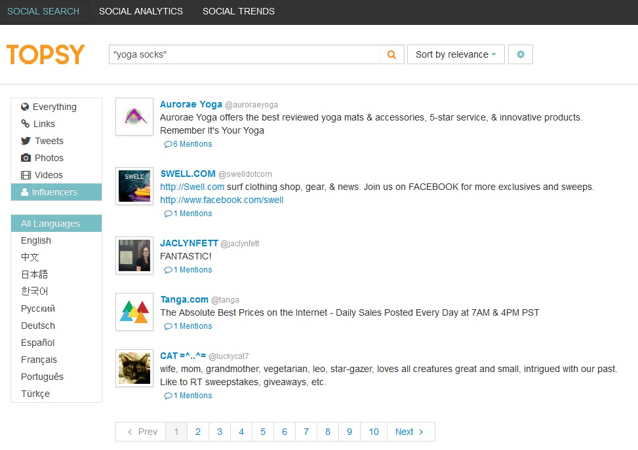Click the person icon beside Influencers
The image size is (638, 450).
coord(24,192)
